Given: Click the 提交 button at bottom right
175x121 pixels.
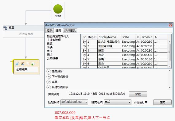Looking at the screenshot, I should [x=162, y=102].
